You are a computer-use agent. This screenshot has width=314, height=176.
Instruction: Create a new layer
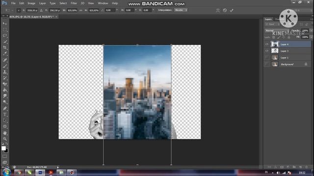tap(300, 167)
